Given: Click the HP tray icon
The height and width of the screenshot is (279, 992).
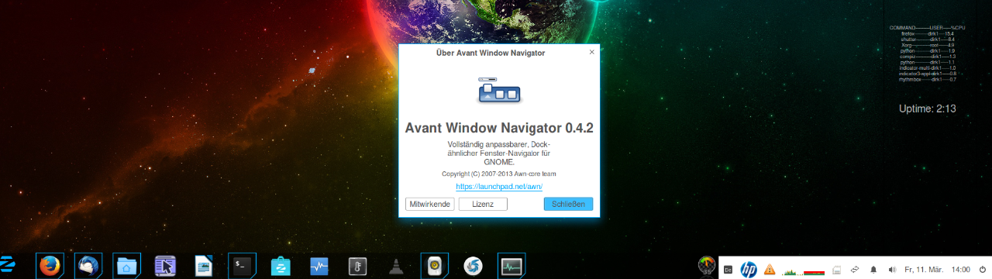Looking at the screenshot, I should coord(749,269).
